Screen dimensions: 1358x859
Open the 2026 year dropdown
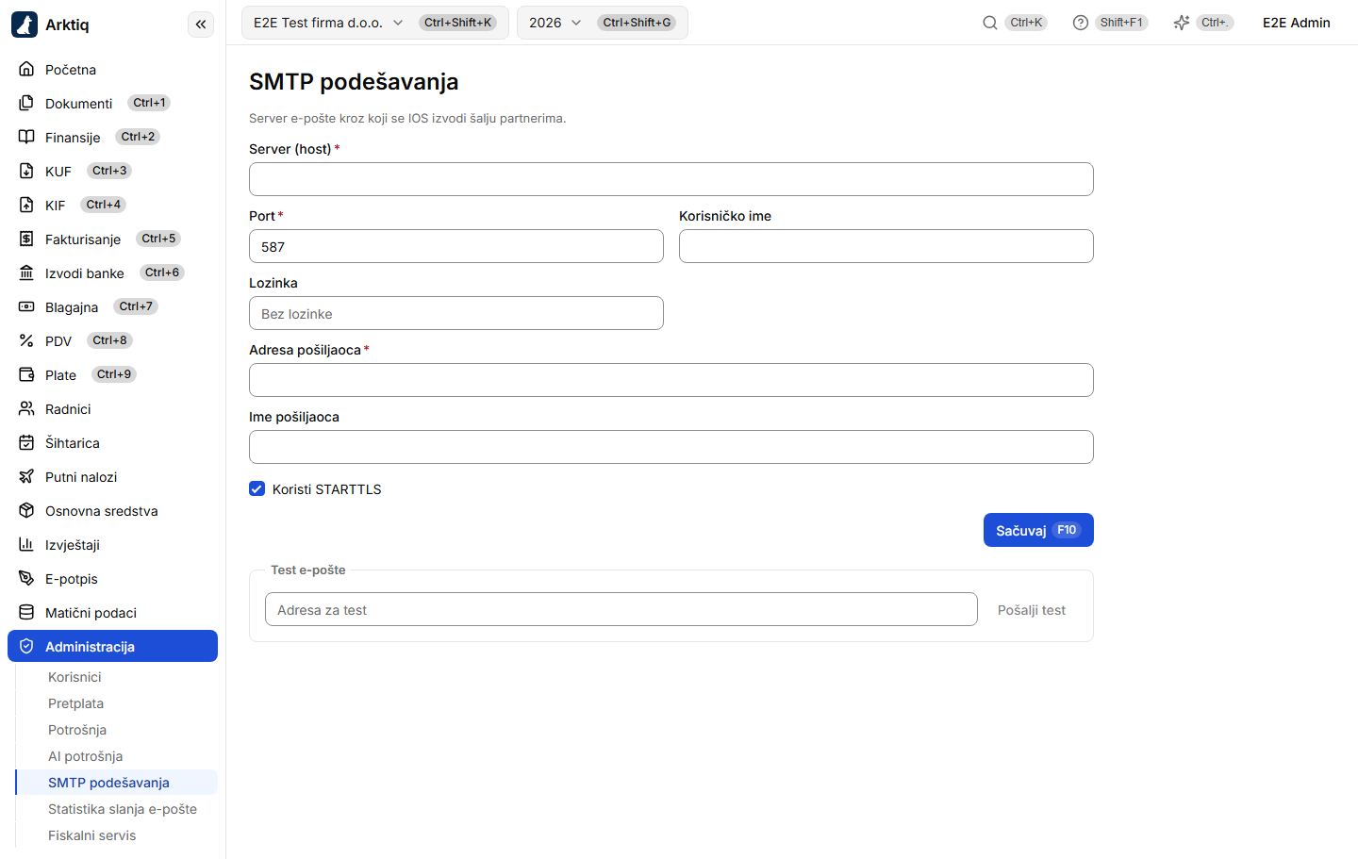603,23
